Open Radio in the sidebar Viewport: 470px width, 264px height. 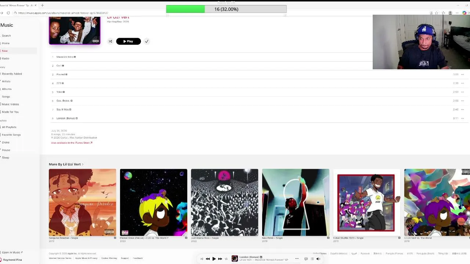point(6,59)
